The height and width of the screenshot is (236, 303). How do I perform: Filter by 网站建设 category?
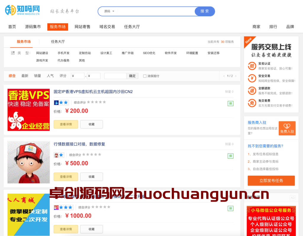tap(42, 53)
